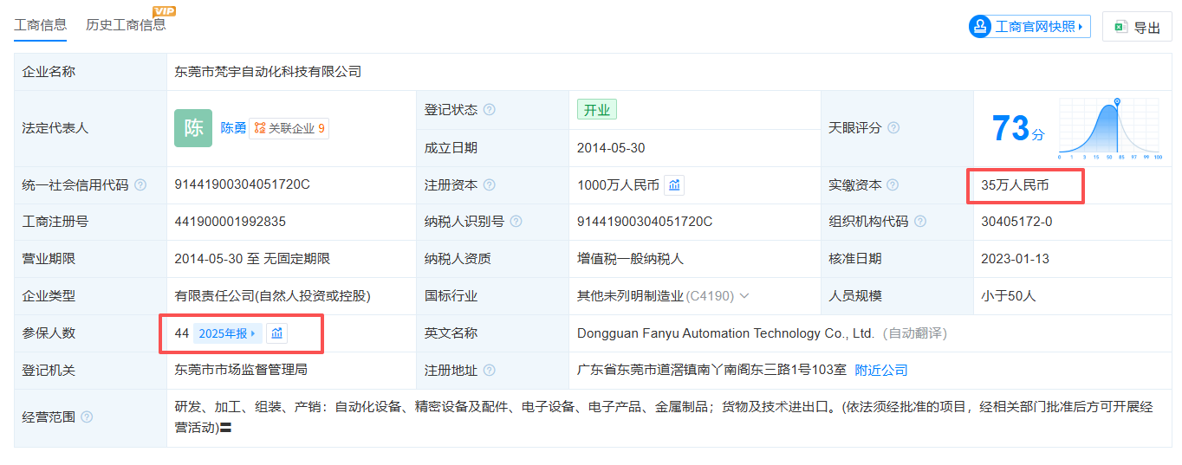Click help icon beside 纳税人识别号
1182x465 pixels.
point(516,222)
